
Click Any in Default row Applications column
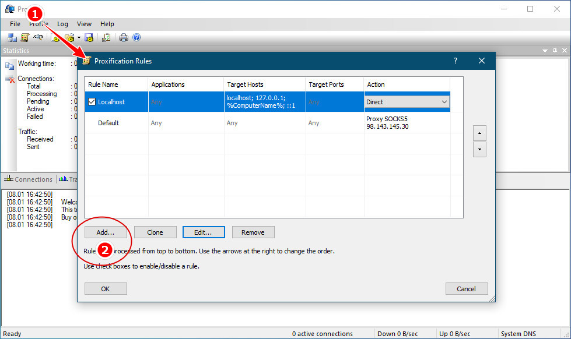pos(156,123)
